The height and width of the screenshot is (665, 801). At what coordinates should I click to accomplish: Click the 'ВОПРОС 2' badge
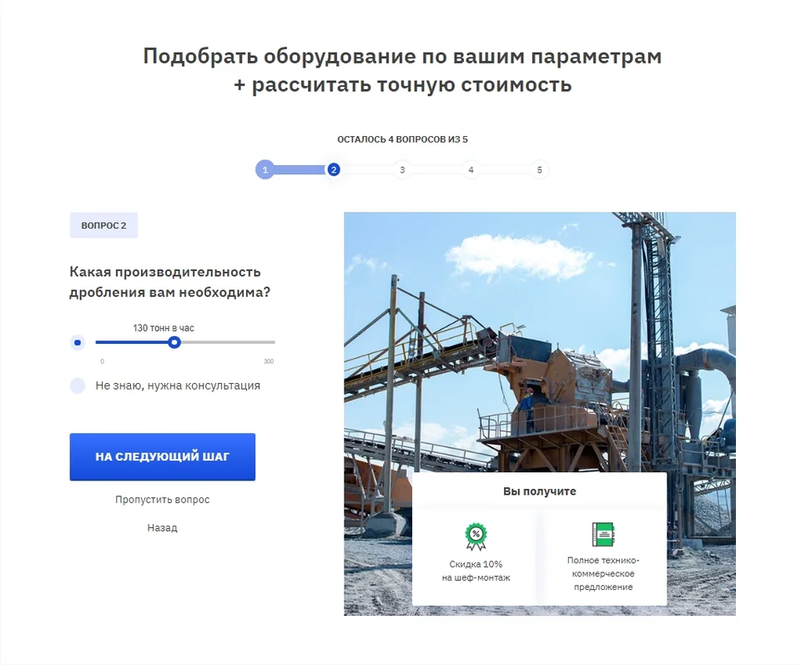tap(103, 225)
